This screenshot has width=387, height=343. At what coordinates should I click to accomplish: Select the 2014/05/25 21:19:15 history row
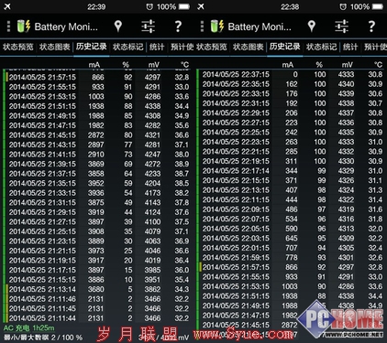tap(97, 261)
